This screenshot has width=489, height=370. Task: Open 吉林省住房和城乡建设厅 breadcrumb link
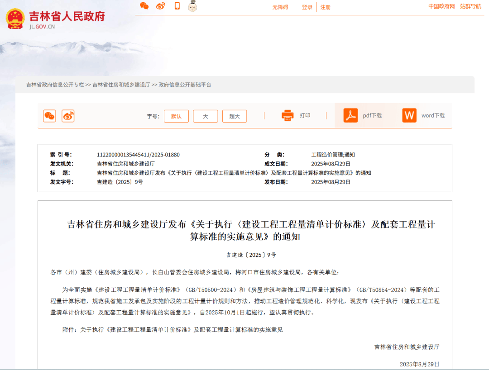pyautogui.click(x=121, y=85)
